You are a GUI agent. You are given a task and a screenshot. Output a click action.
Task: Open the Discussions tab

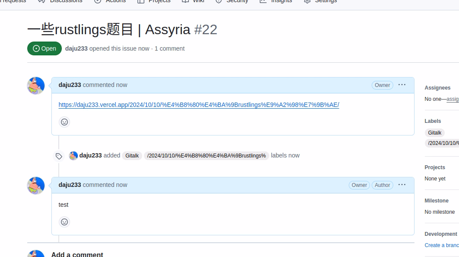[x=61, y=1]
